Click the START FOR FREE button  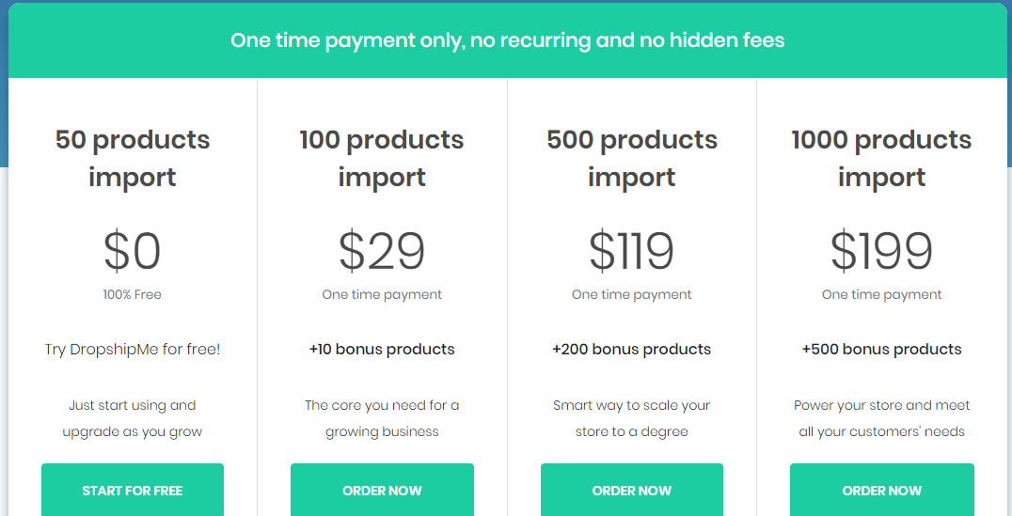click(133, 490)
